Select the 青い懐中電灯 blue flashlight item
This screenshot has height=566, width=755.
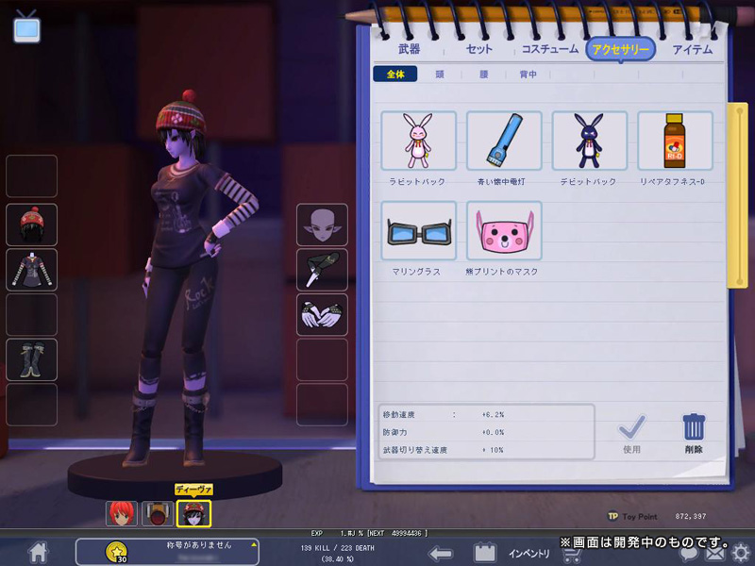(504, 141)
